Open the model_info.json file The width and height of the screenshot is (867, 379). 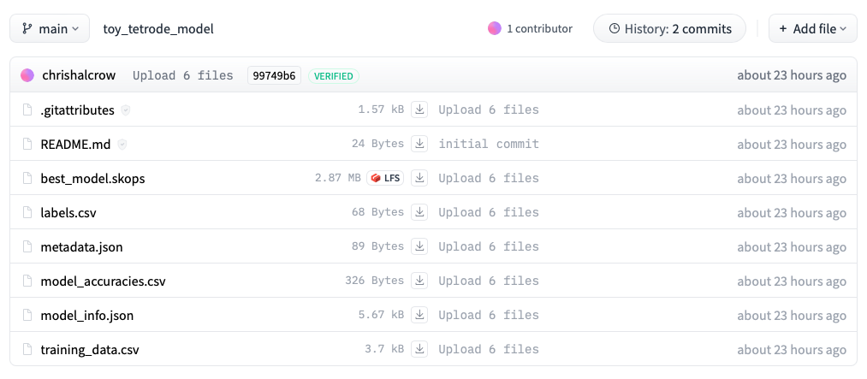coord(86,315)
